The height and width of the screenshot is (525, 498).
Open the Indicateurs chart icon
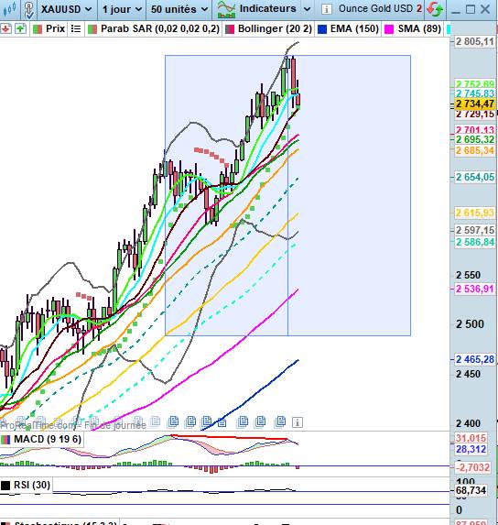[x=226, y=9]
